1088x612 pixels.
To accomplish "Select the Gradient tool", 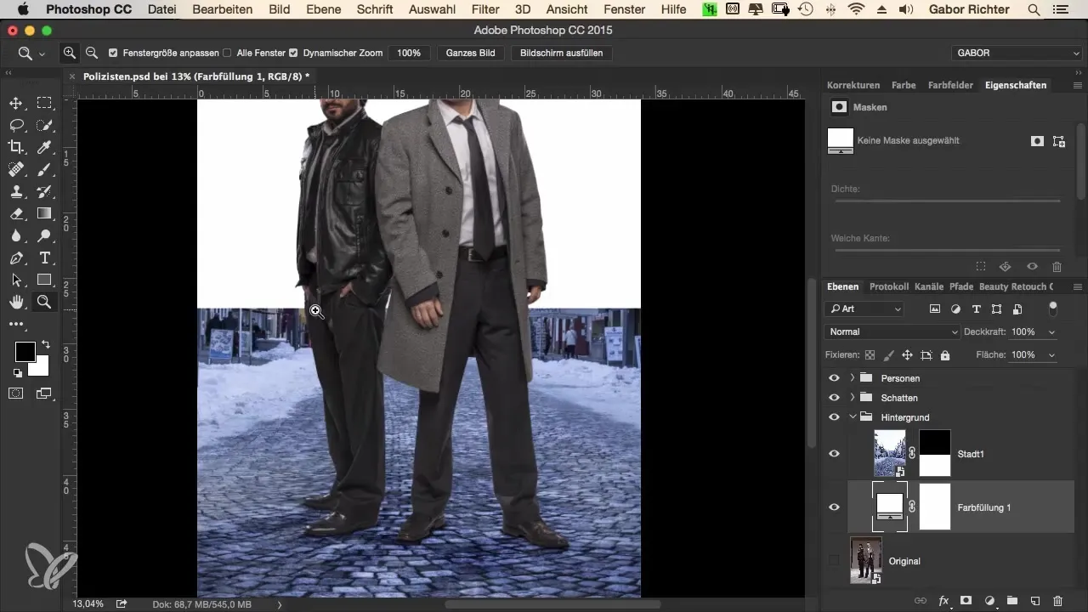I will 44,213.
